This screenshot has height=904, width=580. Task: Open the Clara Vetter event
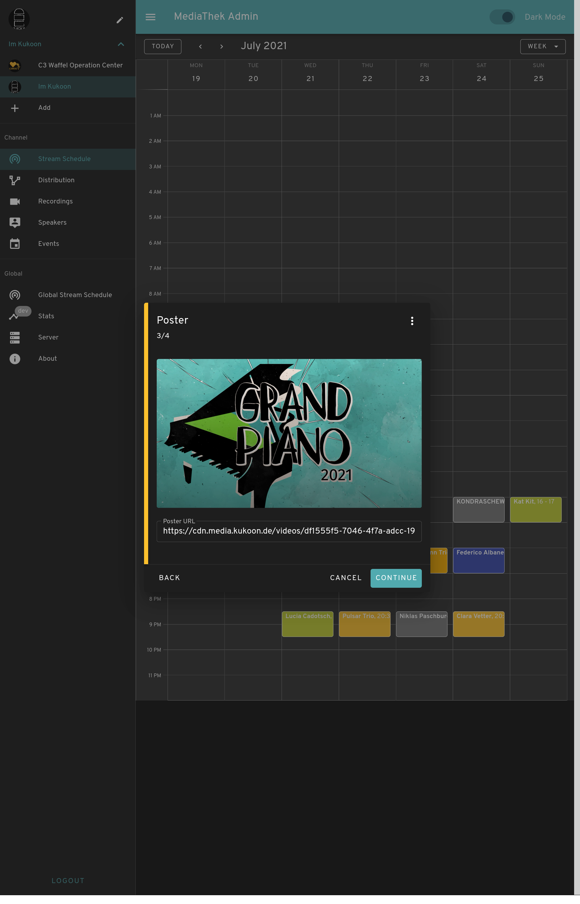[479, 624]
